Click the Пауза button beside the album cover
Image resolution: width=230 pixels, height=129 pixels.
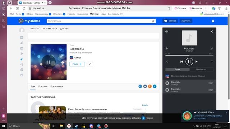[x=77, y=64]
